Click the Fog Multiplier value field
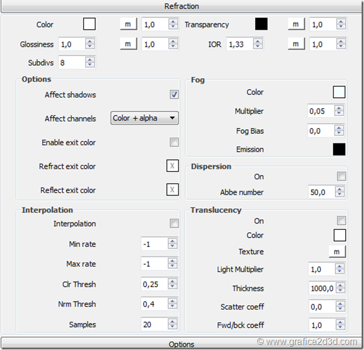Viewport: 364px width, 350px height. [321, 112]
